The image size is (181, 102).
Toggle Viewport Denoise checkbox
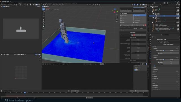click(x=154, y=56)
